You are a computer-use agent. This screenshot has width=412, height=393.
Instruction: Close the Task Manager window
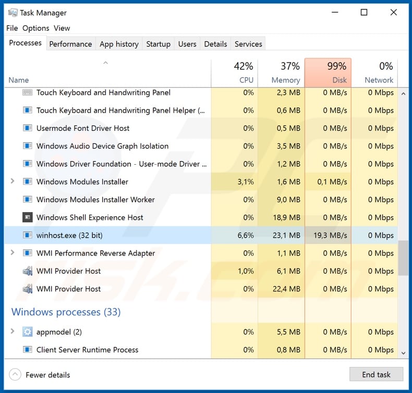tap(393, 13)
